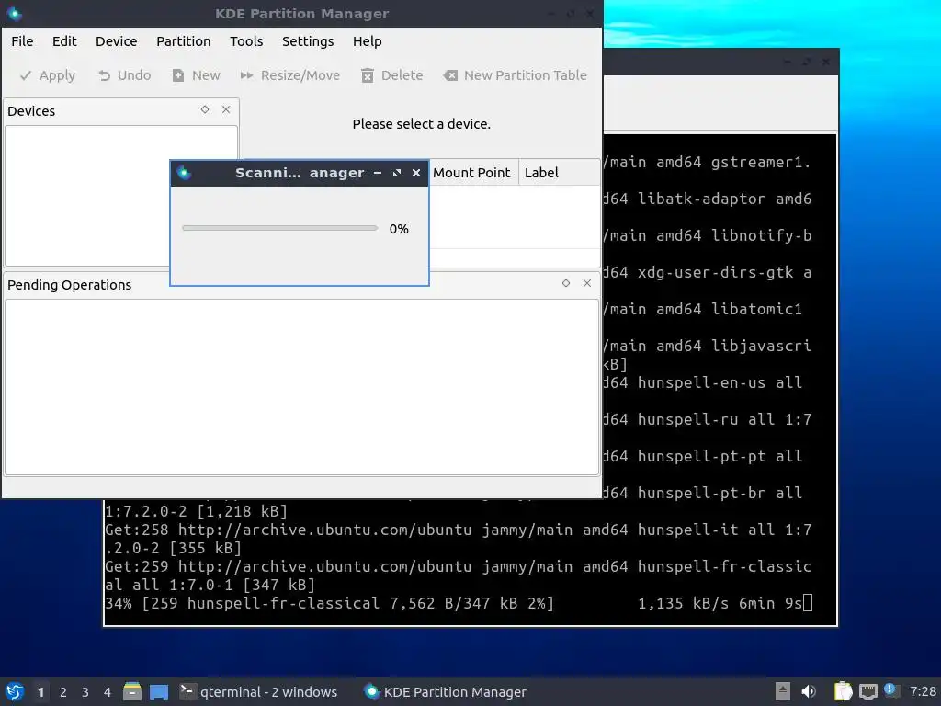Close the Scanning dialog
The image size is (941, 706).
click(x=416, y=173)
